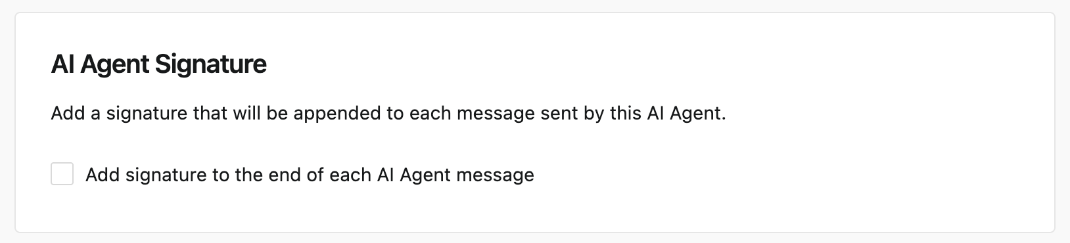Screen dimensions: 1070x243
Task: Click the 'AI Agent Signature' heading
Action: click(158, 65)
